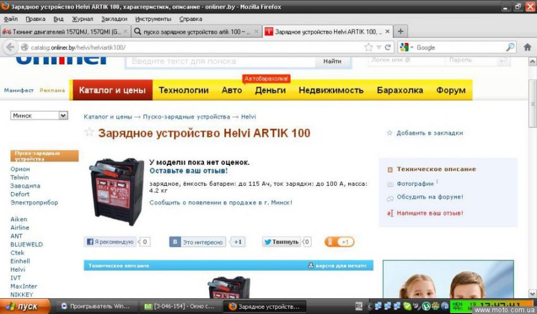Screen dimensions: 537x314
Task: Switch to the Тюнинг двигателей 157QMJ tab
Action: pos(65,32)
